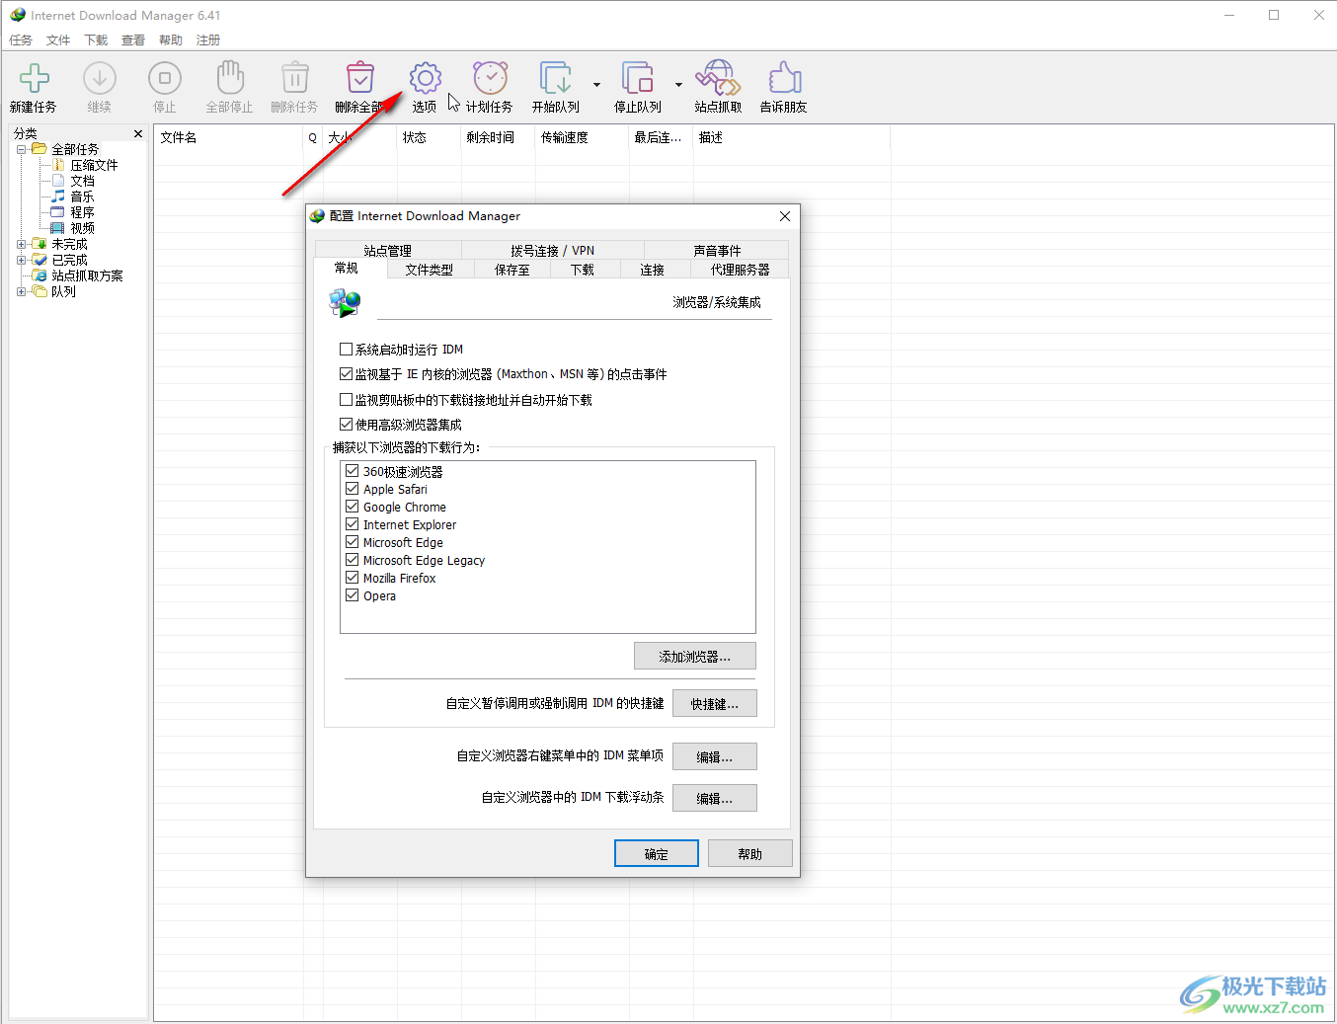The image size is (1337, 1024).
Task: Close the 分类 categories side panel
Action: (x=138, y=133)
